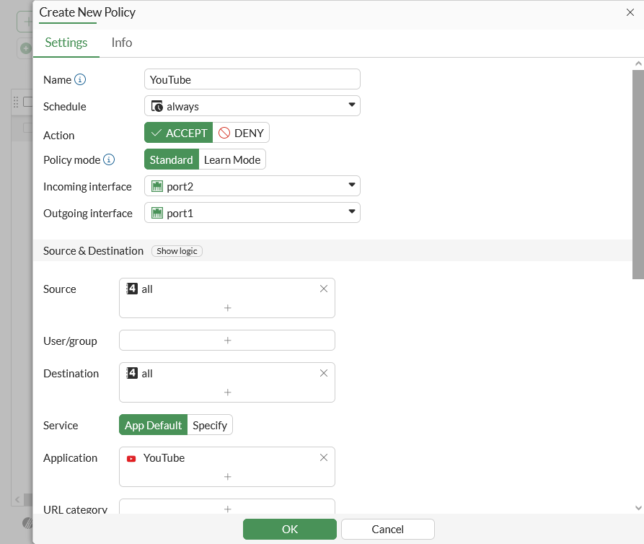Click inside the Name text field
This screenshot has width=644, height=544.
pos(252,79)
